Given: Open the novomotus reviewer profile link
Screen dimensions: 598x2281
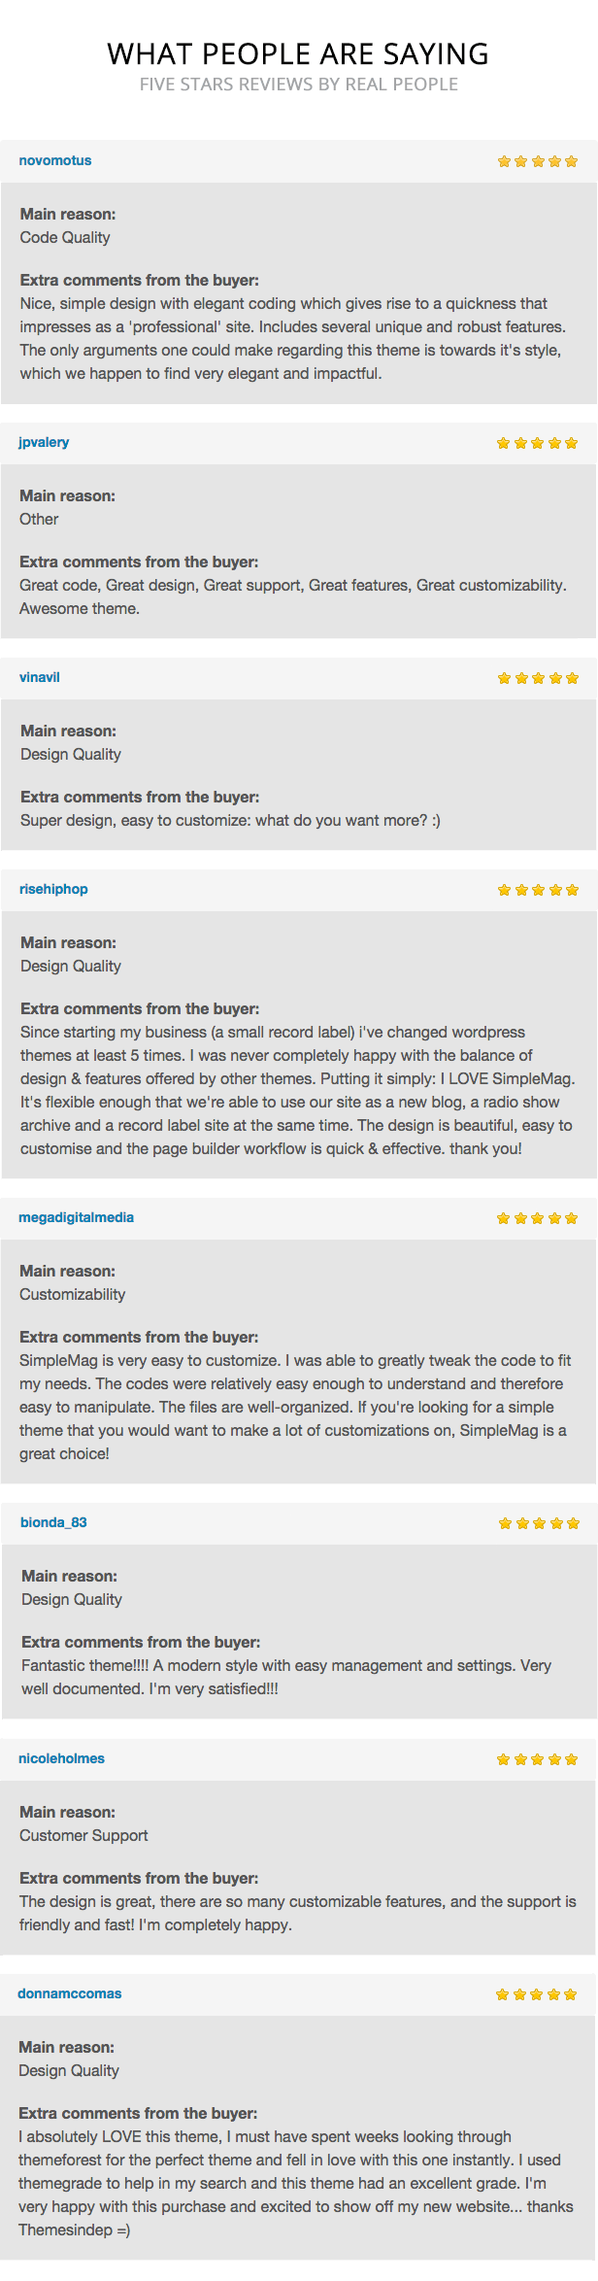Looking at the screenshot, I should pyautogui.click(x=55, y=161).
